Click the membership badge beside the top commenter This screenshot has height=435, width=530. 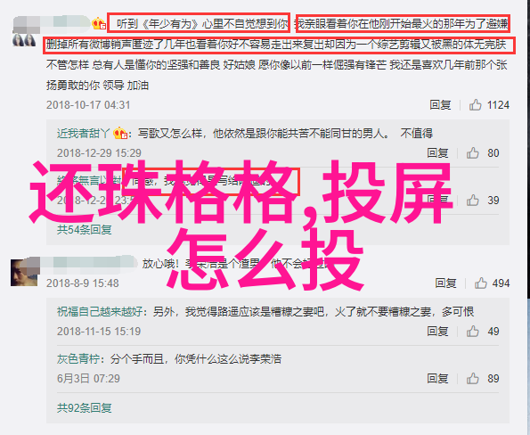tap(99, 24)
